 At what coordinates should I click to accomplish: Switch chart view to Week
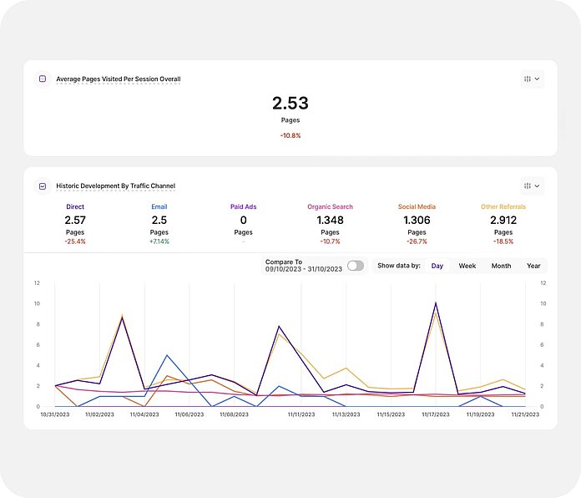[467, 266]
